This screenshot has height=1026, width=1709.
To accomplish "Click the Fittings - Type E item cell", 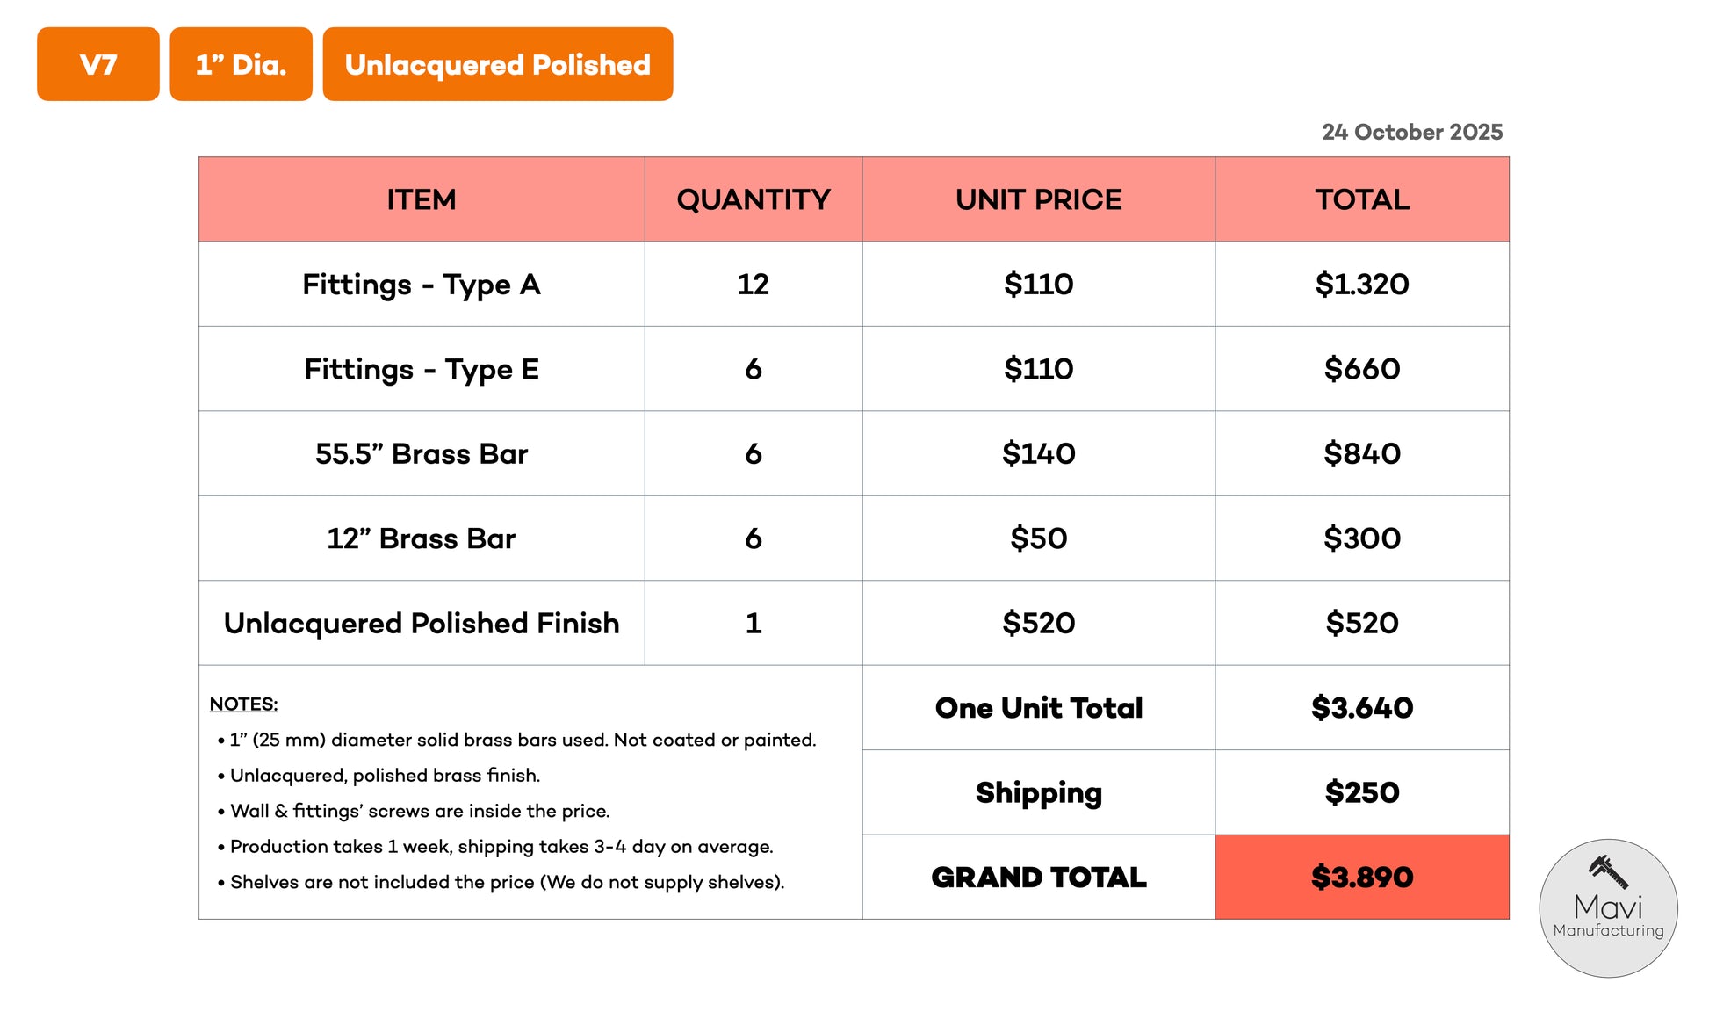I will 422,369.
